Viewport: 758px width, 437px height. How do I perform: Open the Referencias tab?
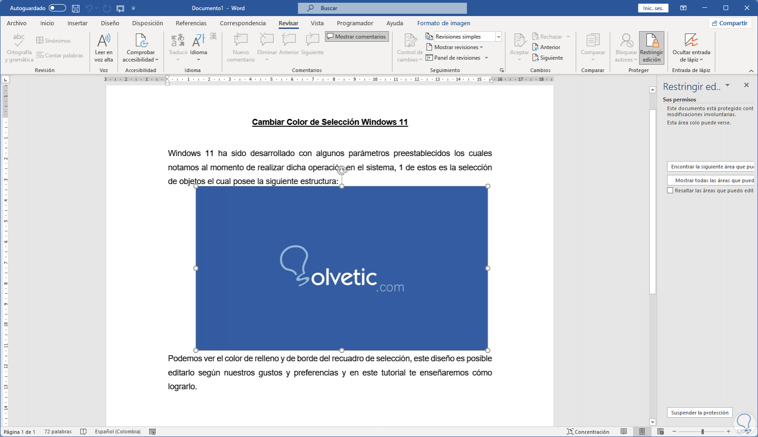click(191, 23)
